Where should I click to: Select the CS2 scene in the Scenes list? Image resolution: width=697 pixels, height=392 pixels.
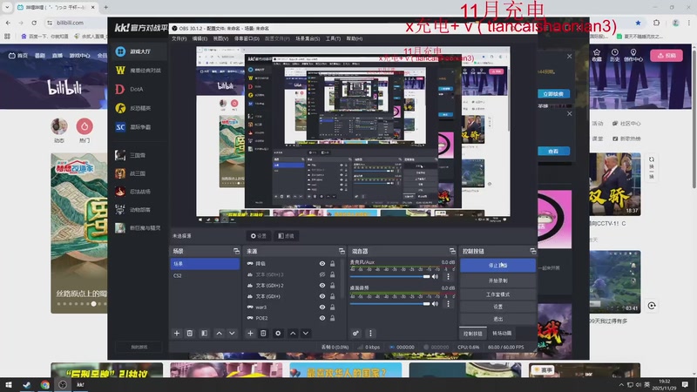click(x=205, y=275)
